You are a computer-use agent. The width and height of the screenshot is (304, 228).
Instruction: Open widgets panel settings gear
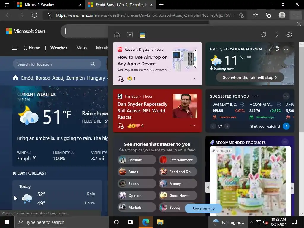(289, 34)
